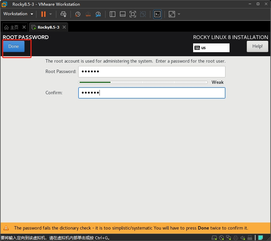
Task: Click the password strength bar
Action: (x=143, y=82)
